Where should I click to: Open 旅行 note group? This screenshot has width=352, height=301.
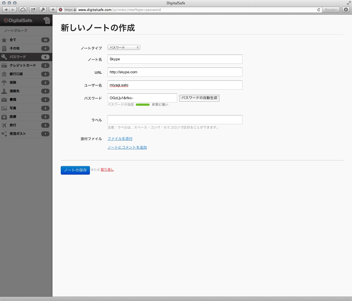tap(26, 125)
